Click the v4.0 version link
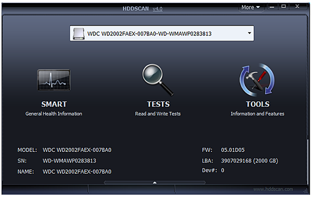 pyautogui.click(x=158, y=9)
